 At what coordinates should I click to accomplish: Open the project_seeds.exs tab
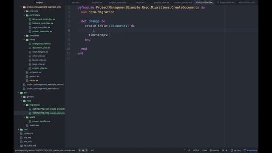183,3
